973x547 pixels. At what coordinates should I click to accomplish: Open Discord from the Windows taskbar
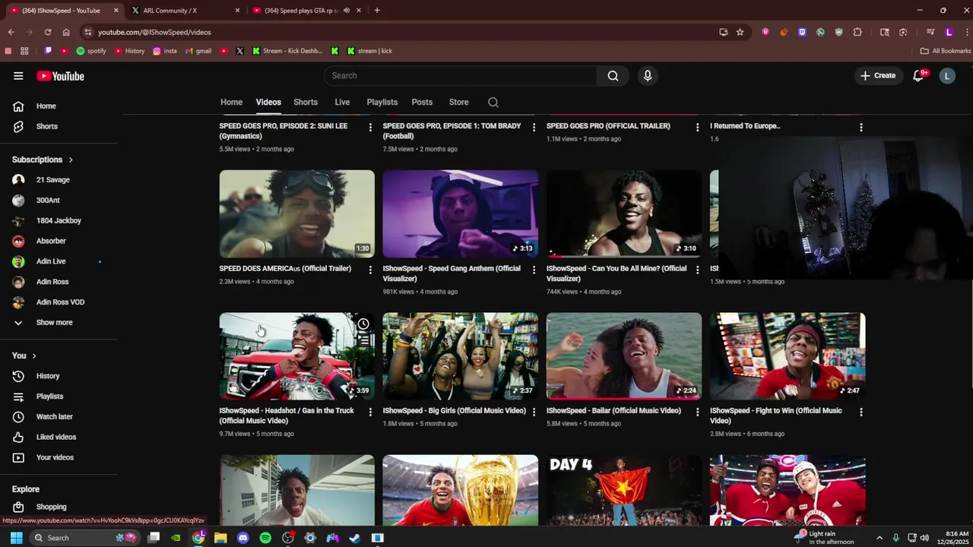(242, 538)
